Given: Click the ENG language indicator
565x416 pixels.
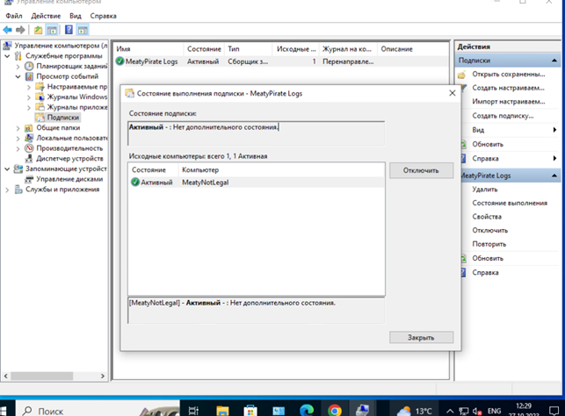Looking at the screenshot, I should (x=494, y=411).
